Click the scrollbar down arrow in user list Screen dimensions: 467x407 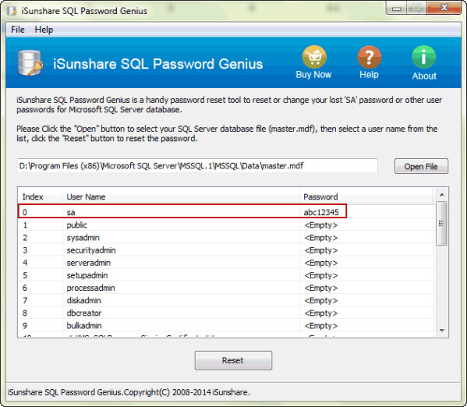click(x=442, y=331)
